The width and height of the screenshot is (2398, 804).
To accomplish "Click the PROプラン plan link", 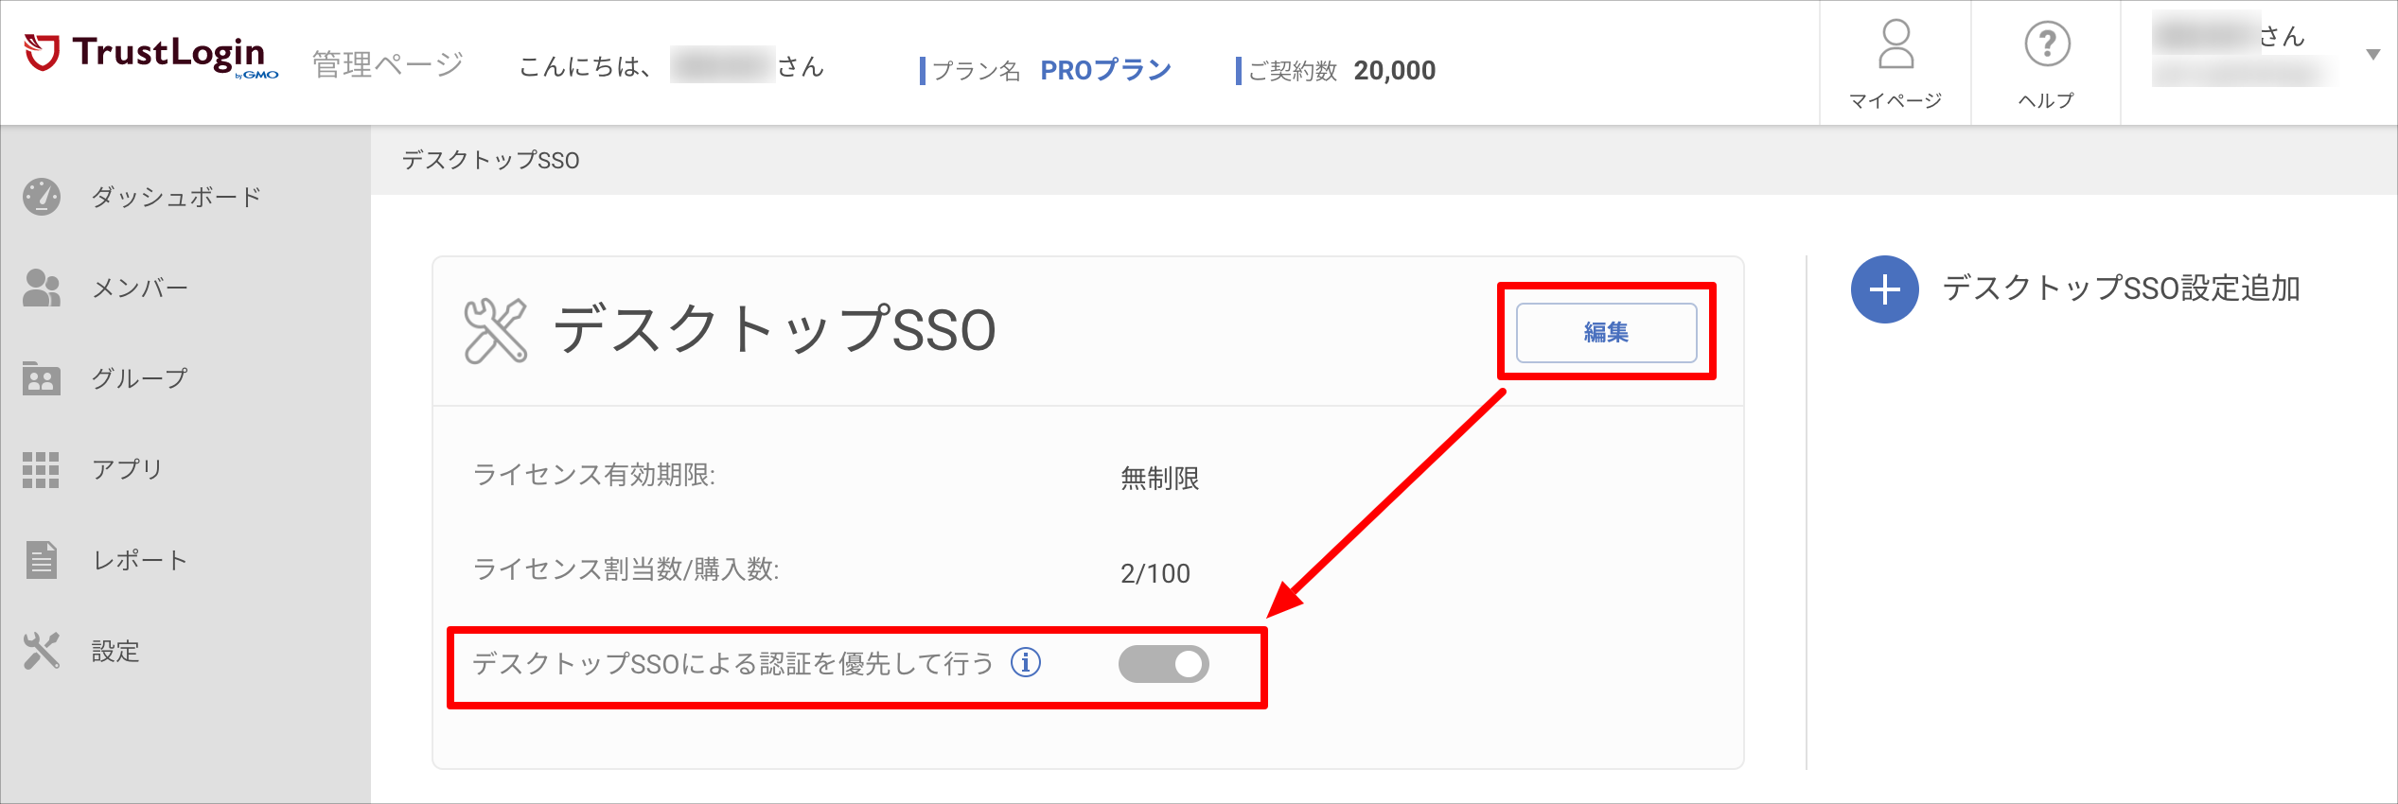I will (x=1105, y=70).
